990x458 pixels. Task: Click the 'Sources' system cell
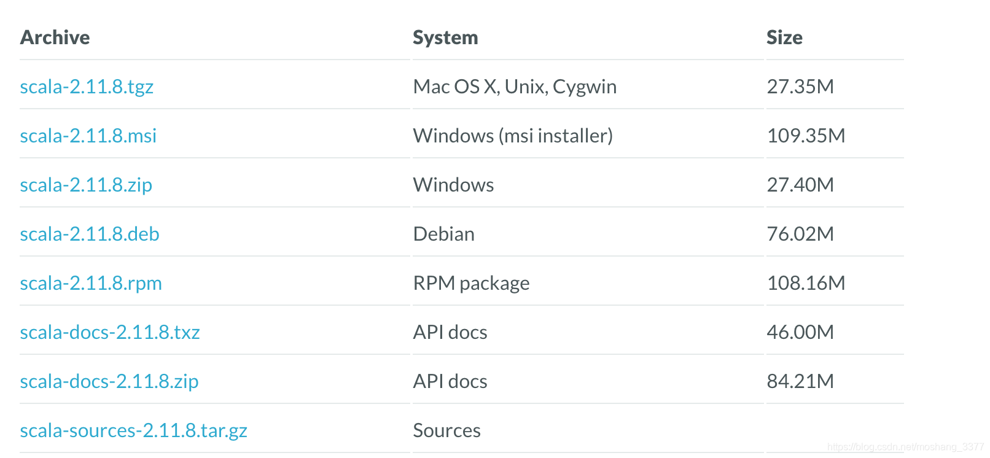(446, 430)
